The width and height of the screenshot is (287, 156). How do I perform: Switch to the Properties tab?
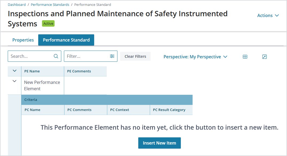23,40
